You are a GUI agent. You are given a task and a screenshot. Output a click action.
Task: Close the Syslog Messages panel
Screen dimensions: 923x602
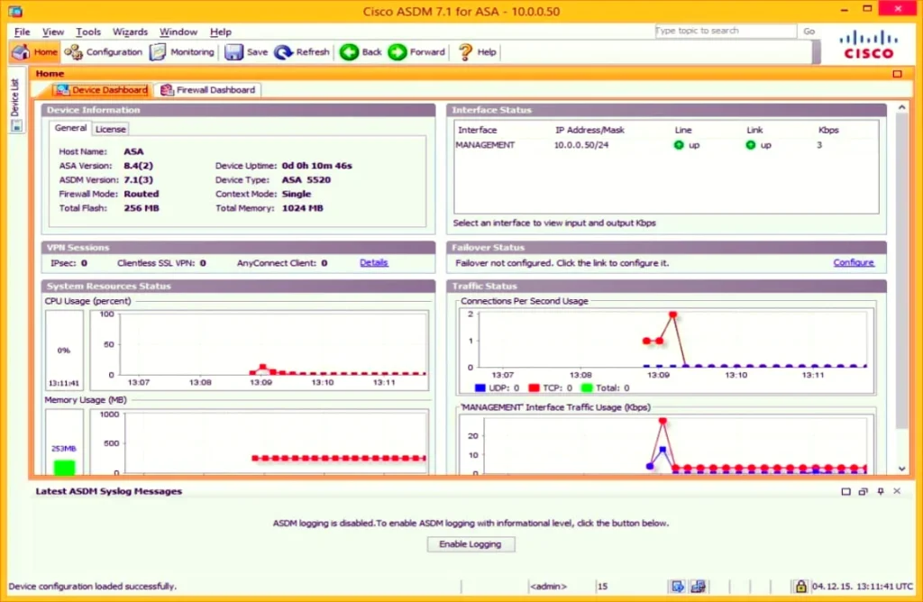(897, 491)
